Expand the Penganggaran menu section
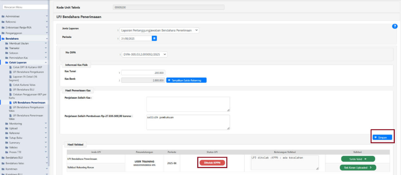Screen dimensions: 401x175 click(47, 33)
